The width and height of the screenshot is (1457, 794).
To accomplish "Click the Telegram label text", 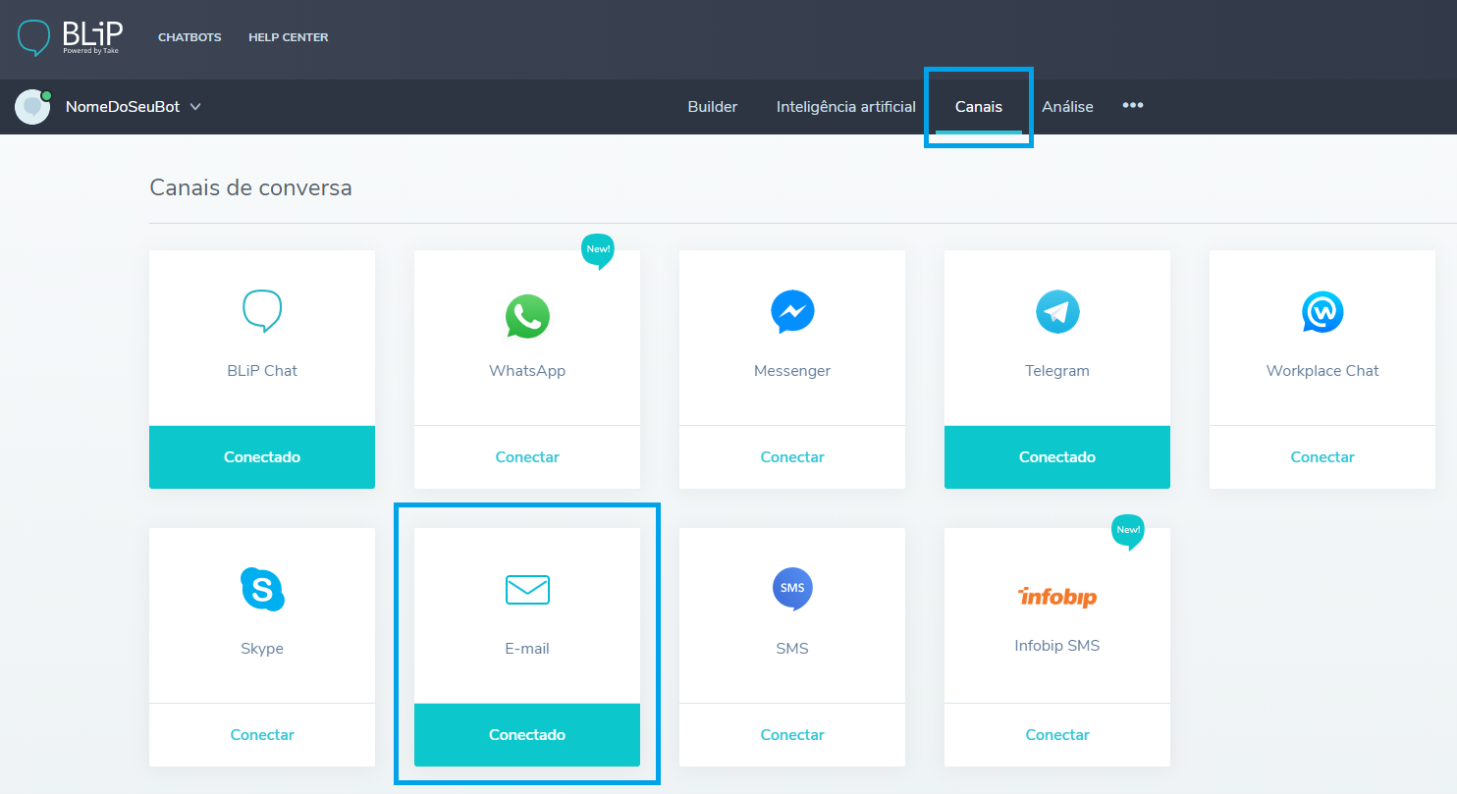I will click(x=1057, y=371).
